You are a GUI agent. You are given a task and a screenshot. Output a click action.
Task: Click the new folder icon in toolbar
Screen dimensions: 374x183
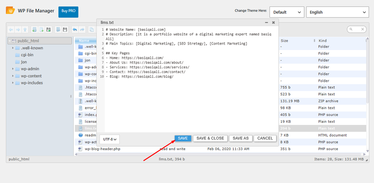click(34, 30)
